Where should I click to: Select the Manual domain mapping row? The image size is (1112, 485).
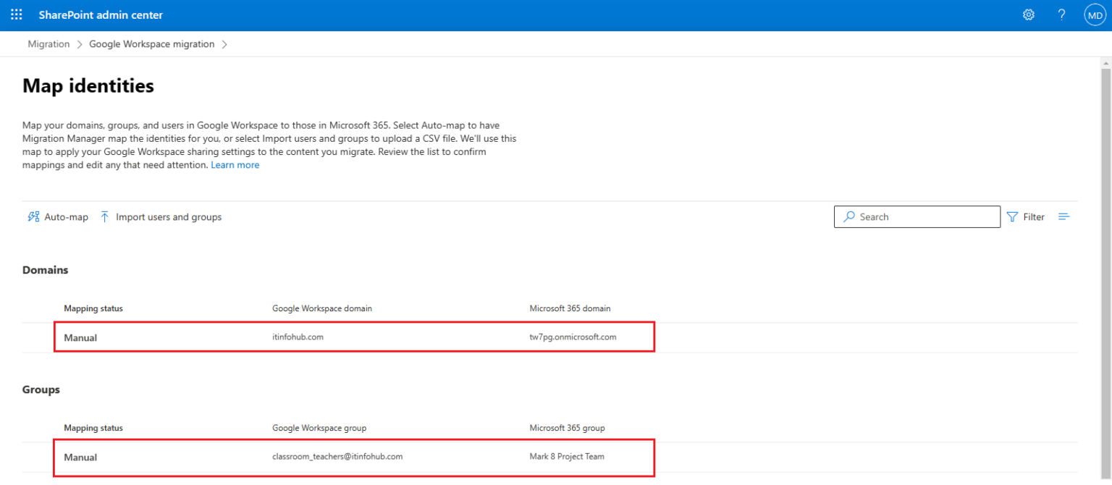coord(354,337)
